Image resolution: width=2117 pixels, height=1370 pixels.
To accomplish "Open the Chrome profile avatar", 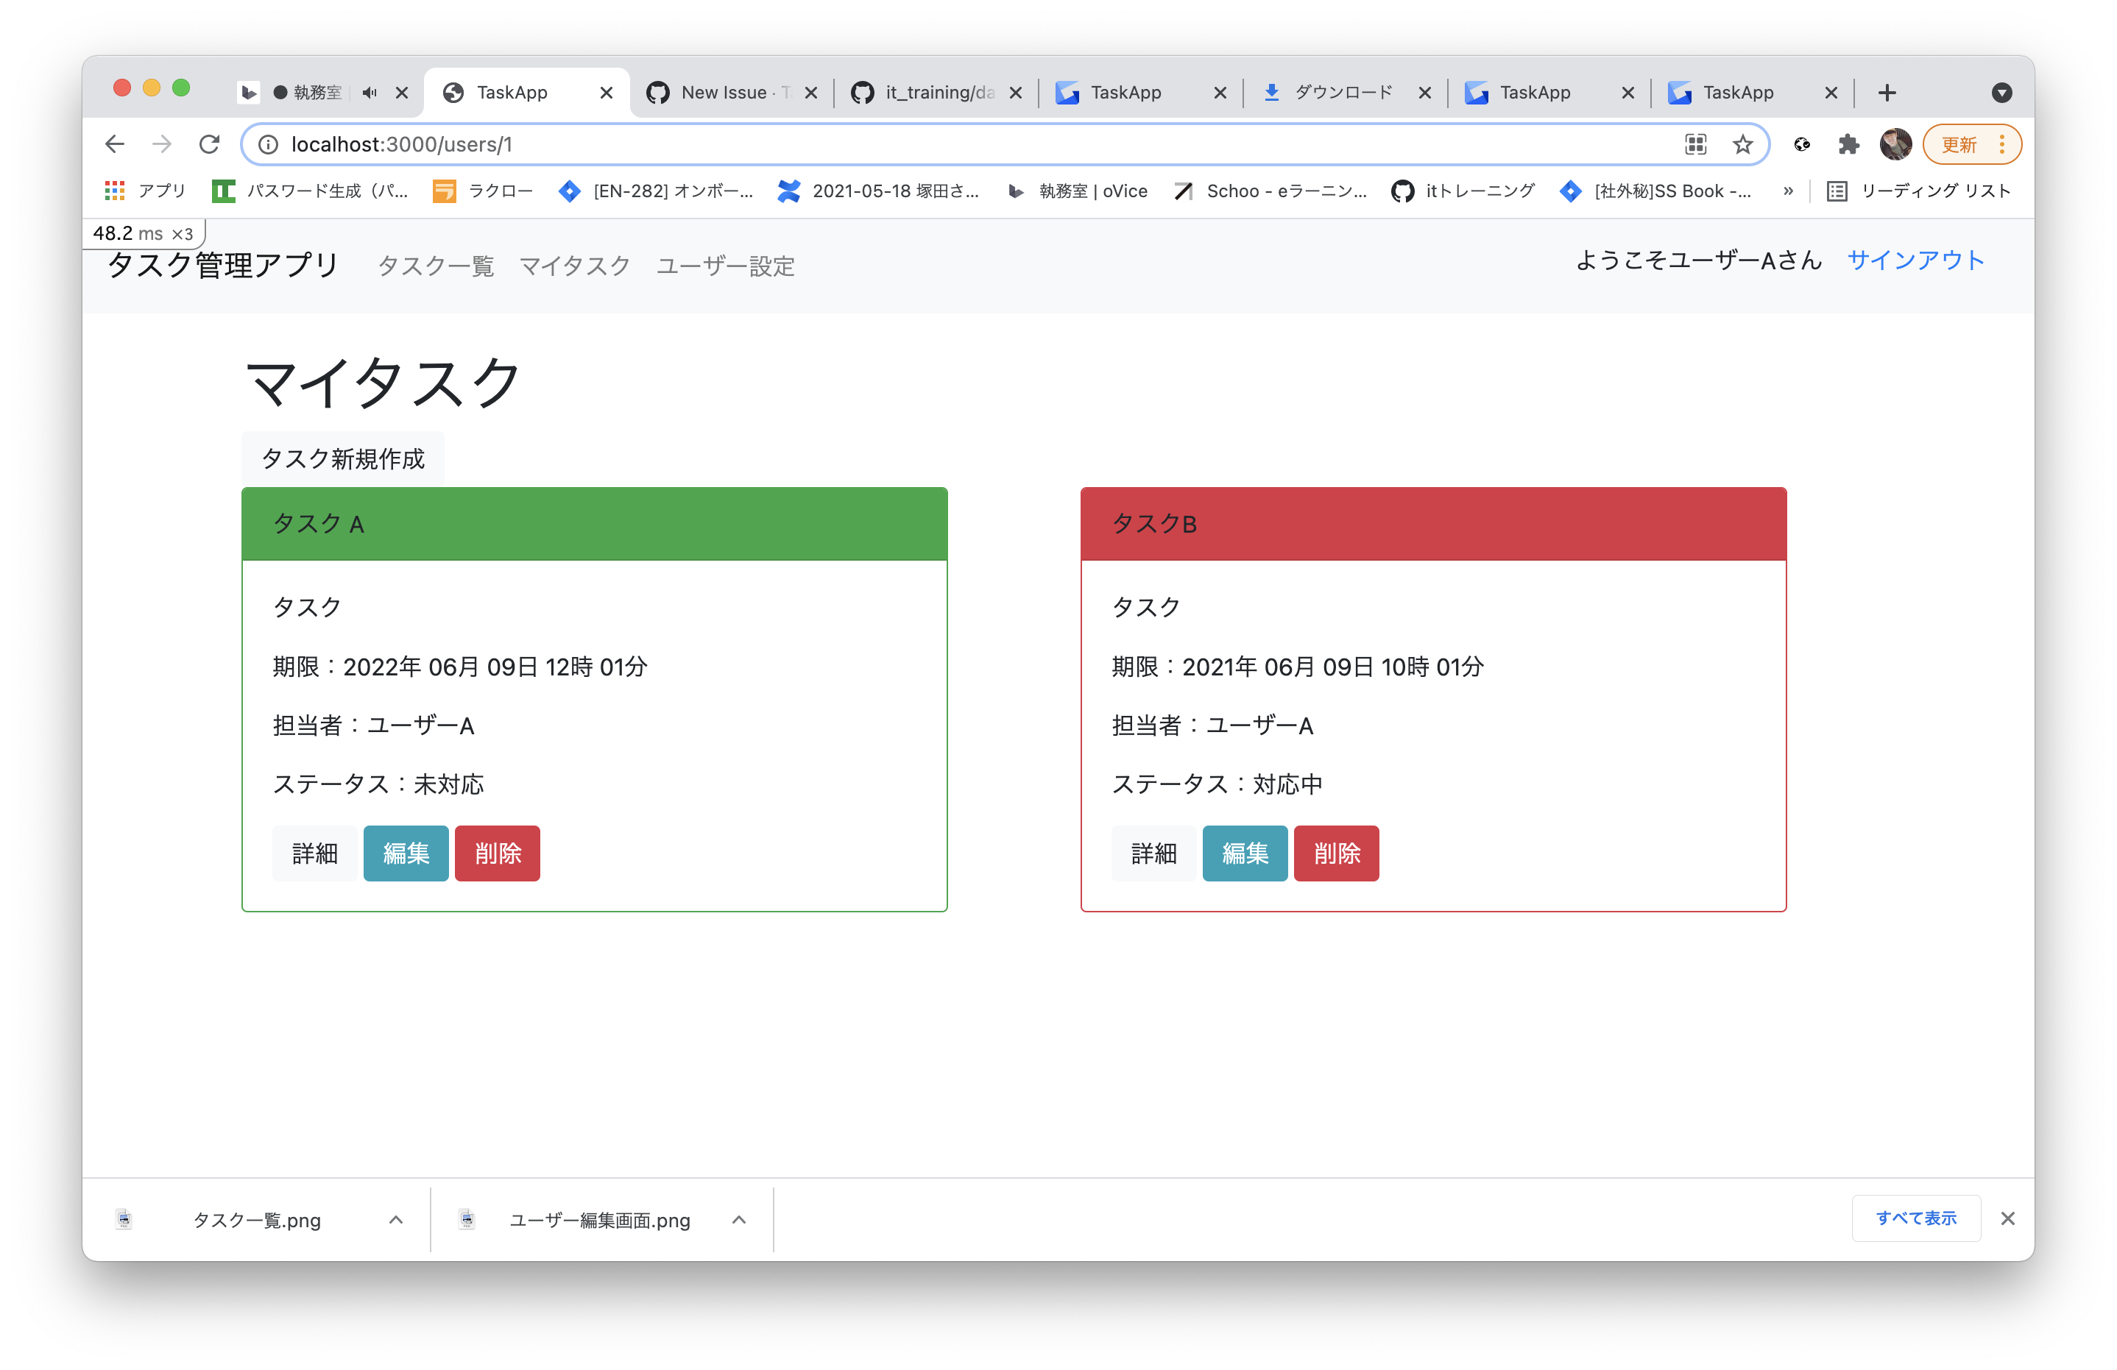I will [x=1895, y=144].
